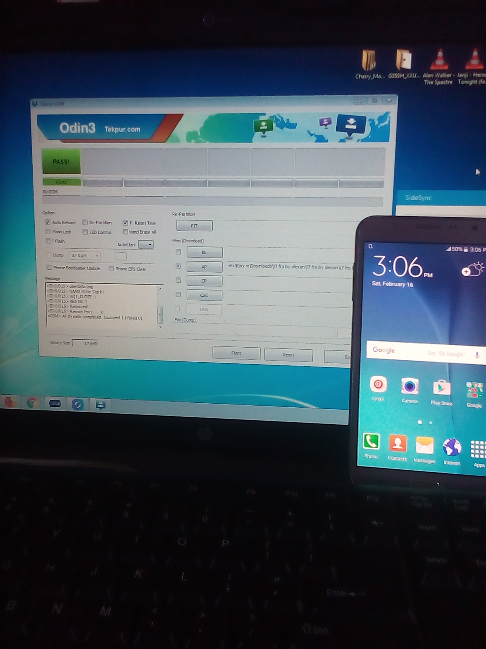
Task: Tick the checkbox next to CP
Action: [178, 280]
